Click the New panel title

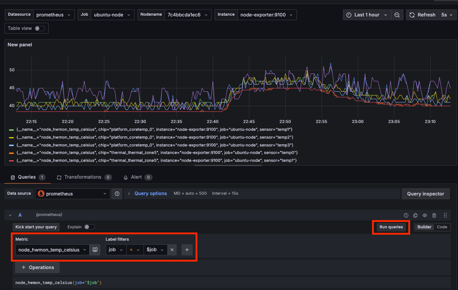click(x=20, y=45)
